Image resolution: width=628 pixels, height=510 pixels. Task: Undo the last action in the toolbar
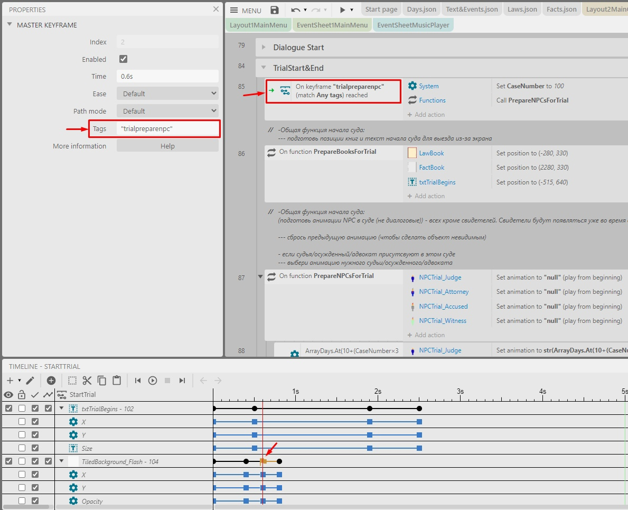[296, 10]
